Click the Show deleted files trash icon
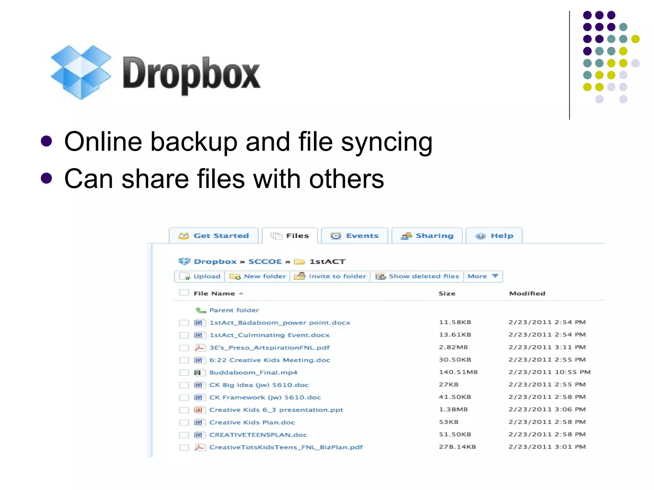The width and height of the screenshot is (654, 490). click(x=381, y=276)
